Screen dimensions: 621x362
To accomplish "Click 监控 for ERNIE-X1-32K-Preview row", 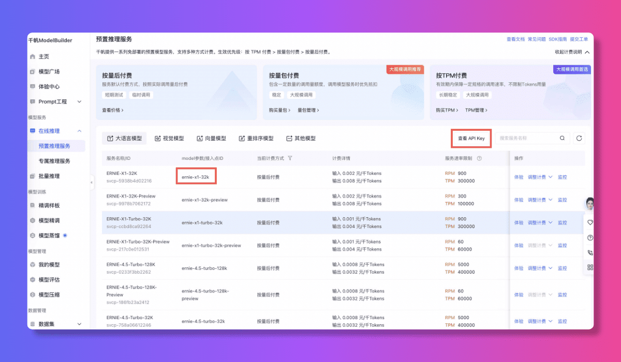I will 562,200.
